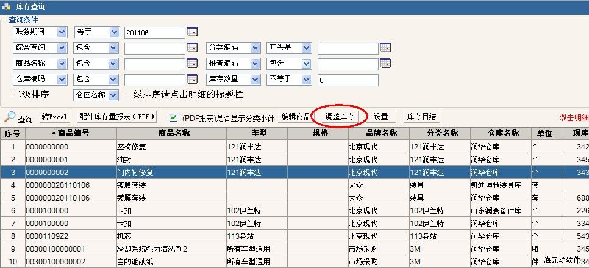Click the 库存查询 window title icon
The image size is (589, 268).
pyautogui.click(x=6, y=6)
